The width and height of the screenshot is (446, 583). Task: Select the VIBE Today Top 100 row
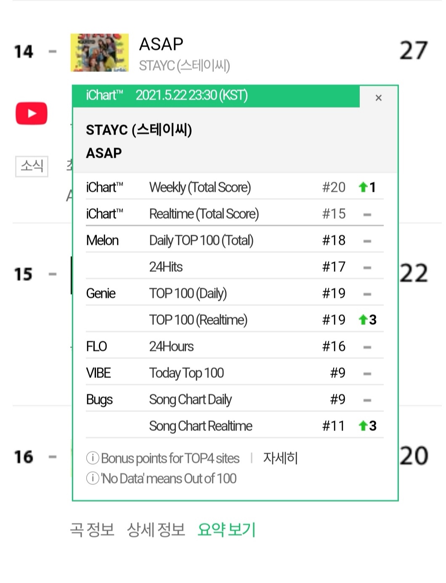click(x=234, y=373)
